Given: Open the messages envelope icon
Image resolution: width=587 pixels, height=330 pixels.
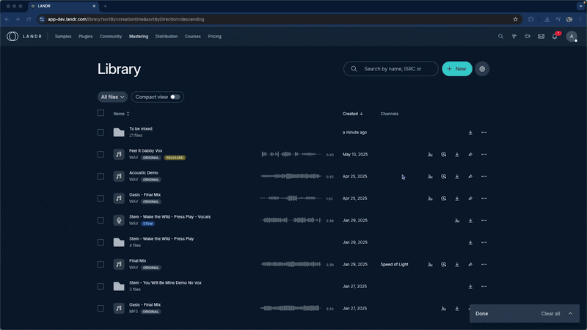Looking at the screenshot, I should coord(541,36).
